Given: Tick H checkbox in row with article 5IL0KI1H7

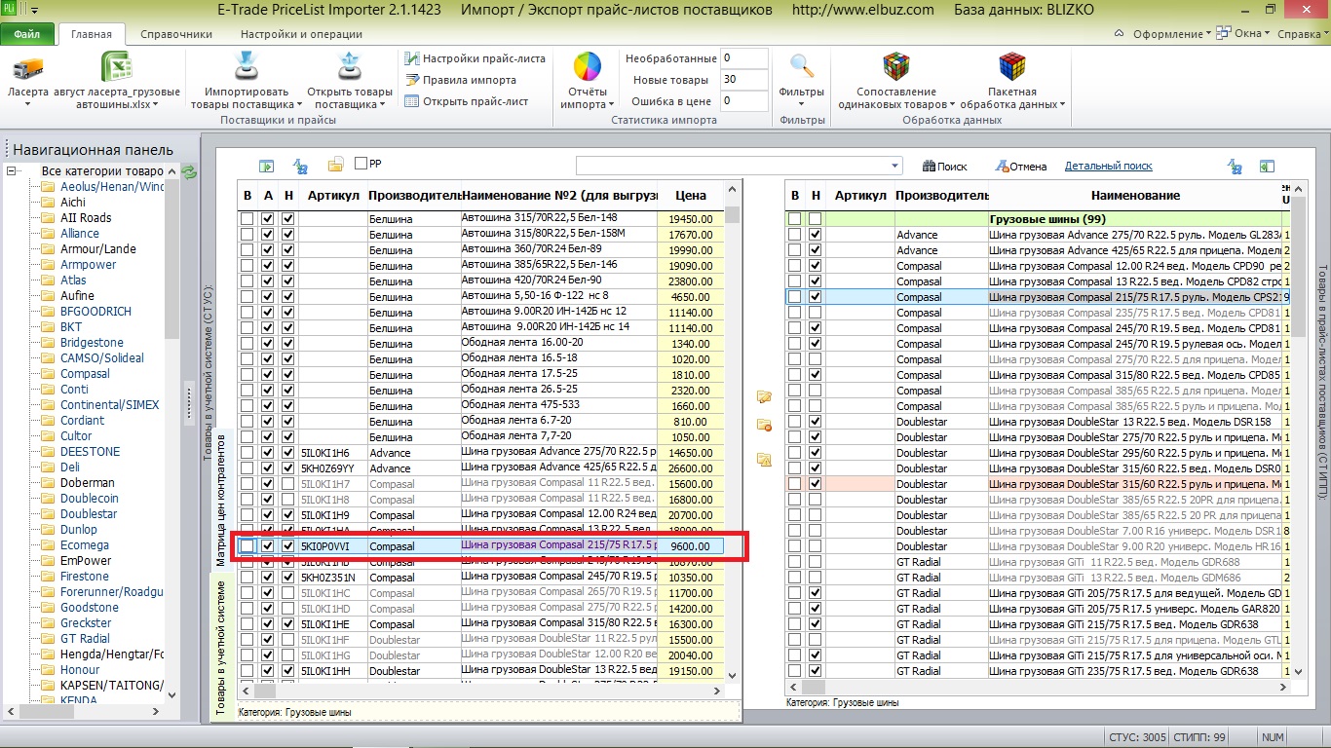Looking at the screenshot, I should click(x=287, y=484).
